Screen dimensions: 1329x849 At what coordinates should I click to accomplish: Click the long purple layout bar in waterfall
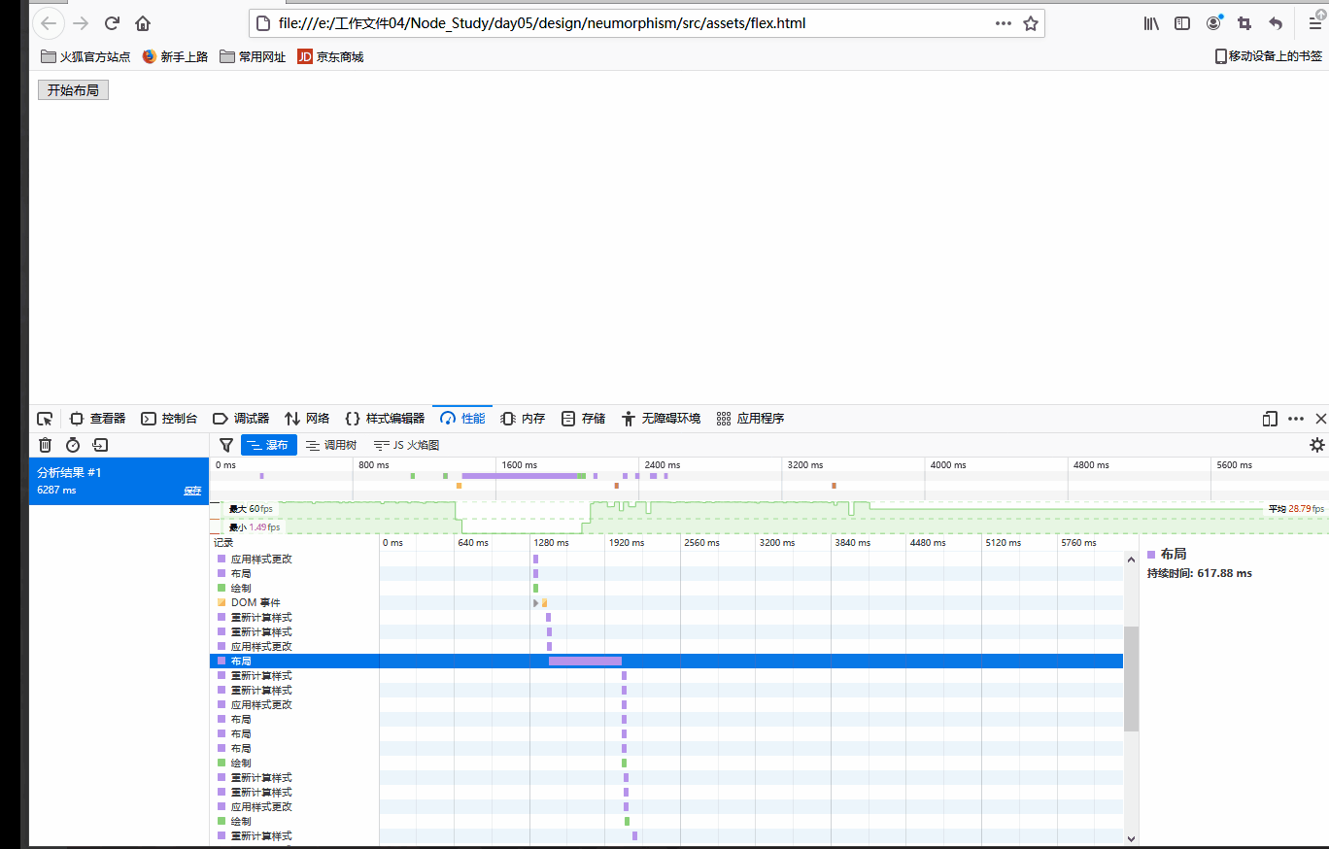pyautogui.click(x=585, y=662)
